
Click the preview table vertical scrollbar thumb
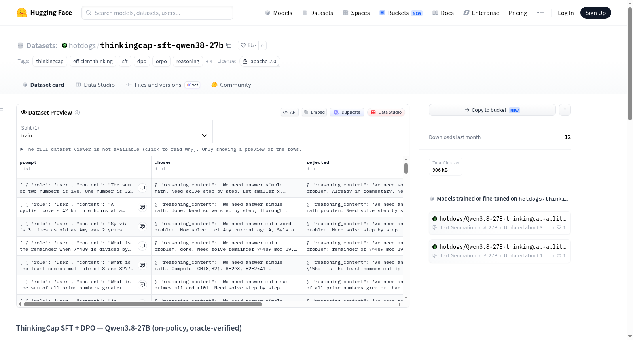(x=406, y=169)
